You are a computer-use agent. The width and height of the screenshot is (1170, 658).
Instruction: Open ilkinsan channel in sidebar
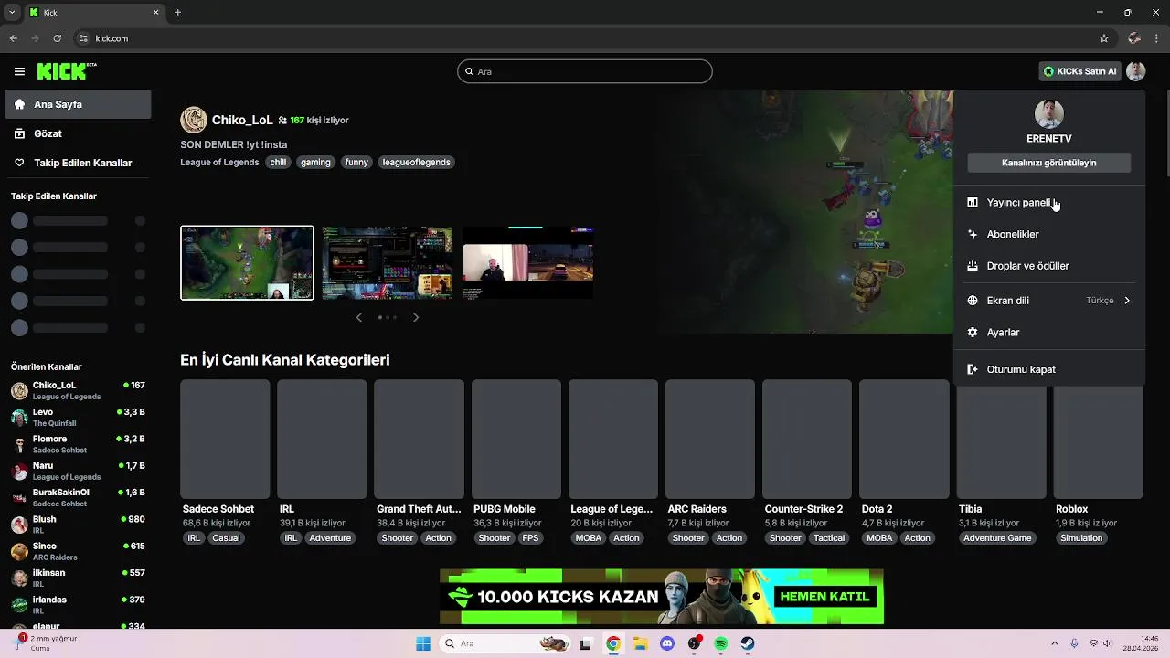[78, 578]
